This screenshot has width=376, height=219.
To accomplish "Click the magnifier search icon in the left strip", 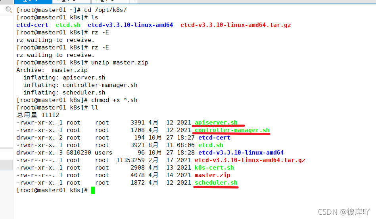I will pyautogui.click(x=9, y=9).
